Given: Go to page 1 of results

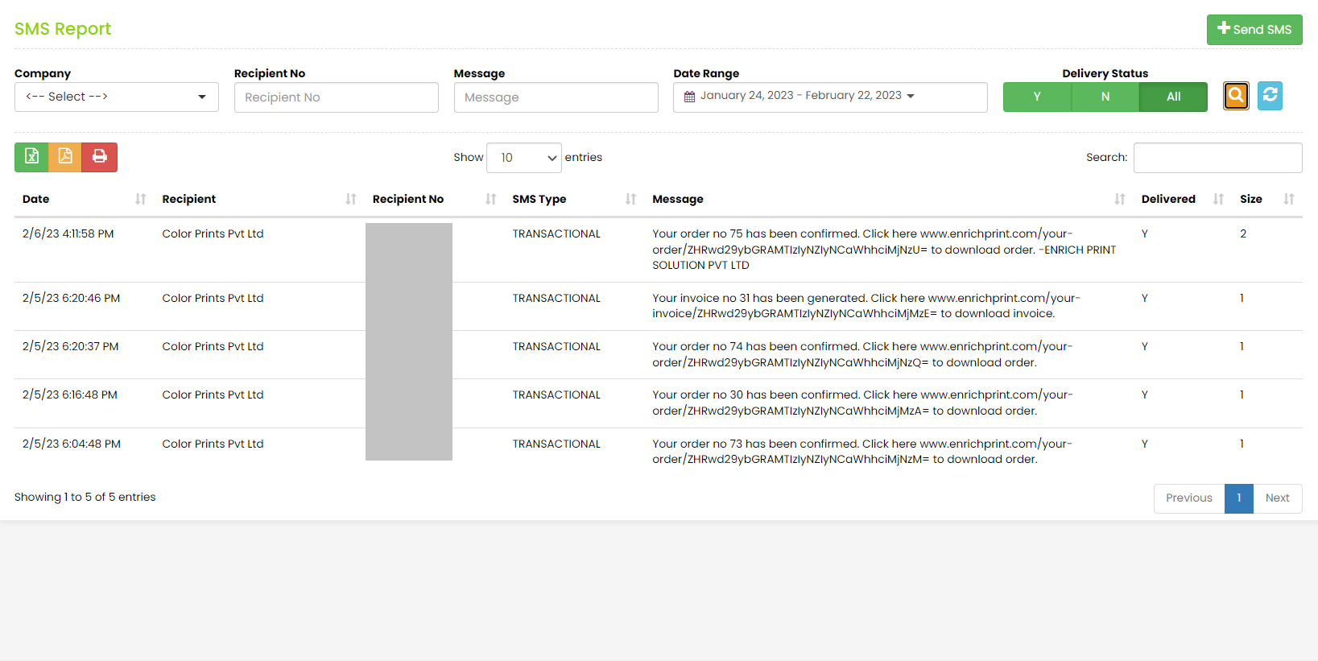Looking at the screenshot, I should coord(1238,498).
